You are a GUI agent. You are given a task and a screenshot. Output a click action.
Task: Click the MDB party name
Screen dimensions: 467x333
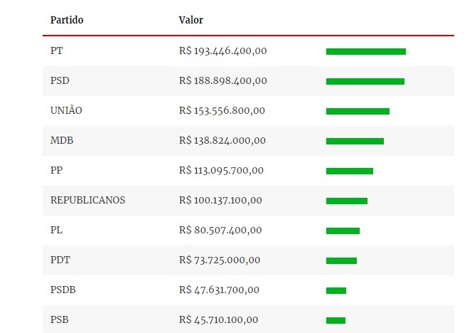click(62, 141)
